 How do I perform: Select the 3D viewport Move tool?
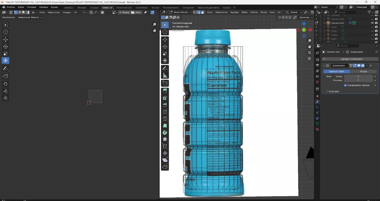pos(165,40)
